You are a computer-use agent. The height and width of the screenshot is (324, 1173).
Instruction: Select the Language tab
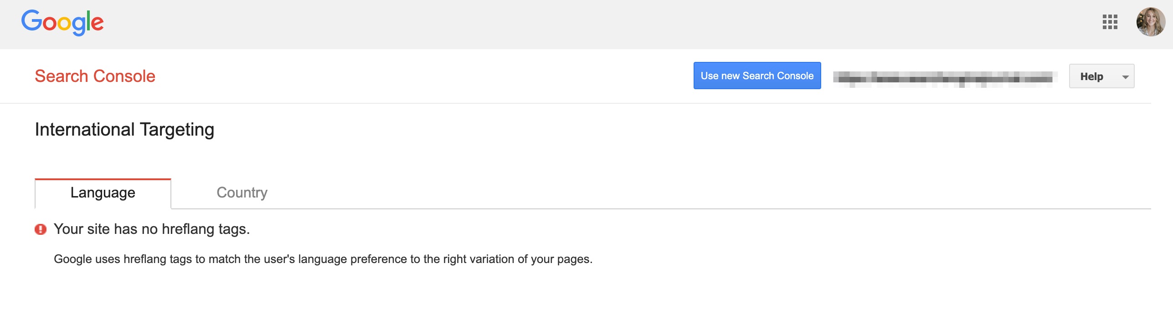(103, 193)
